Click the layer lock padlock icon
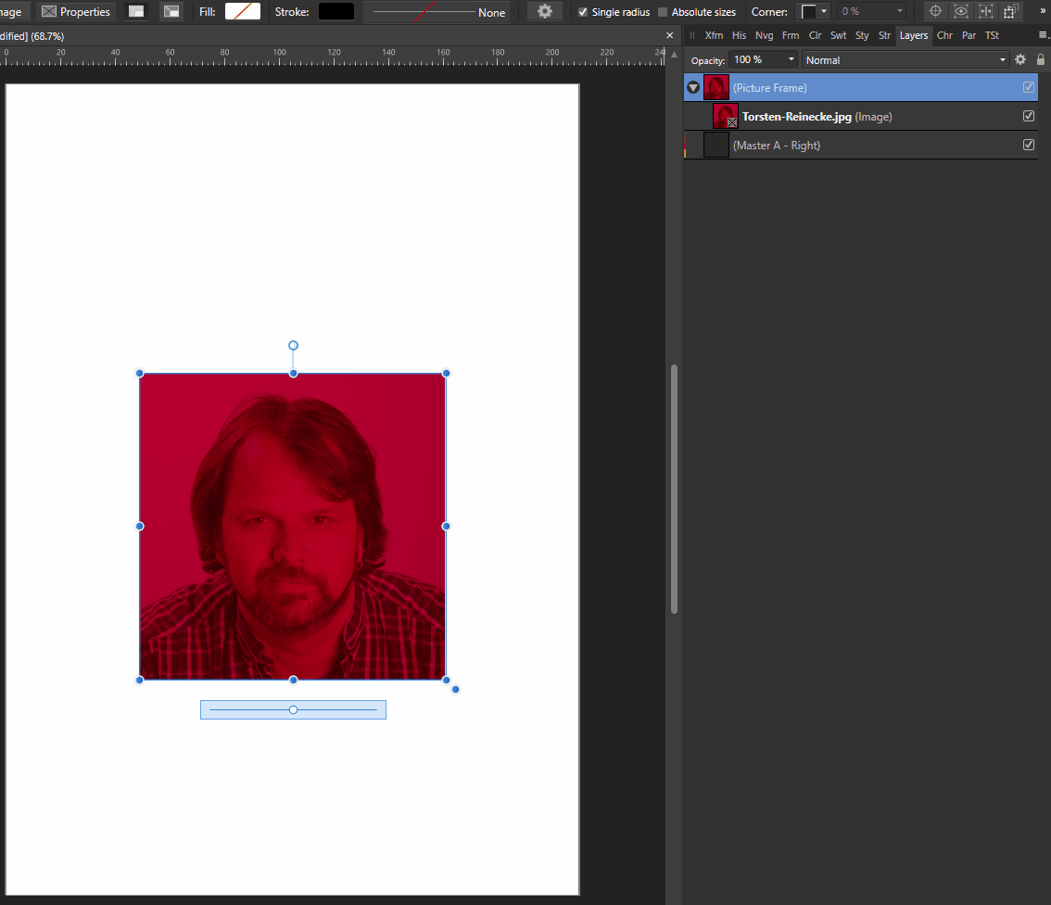Viewport: 1051px width, 905px height. 1040,59
